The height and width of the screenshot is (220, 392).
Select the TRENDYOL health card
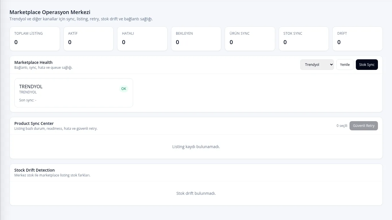74,93
